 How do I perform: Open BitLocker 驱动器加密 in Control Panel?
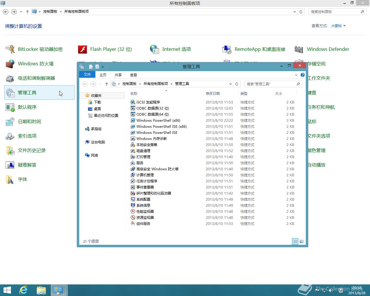[34, 49]
